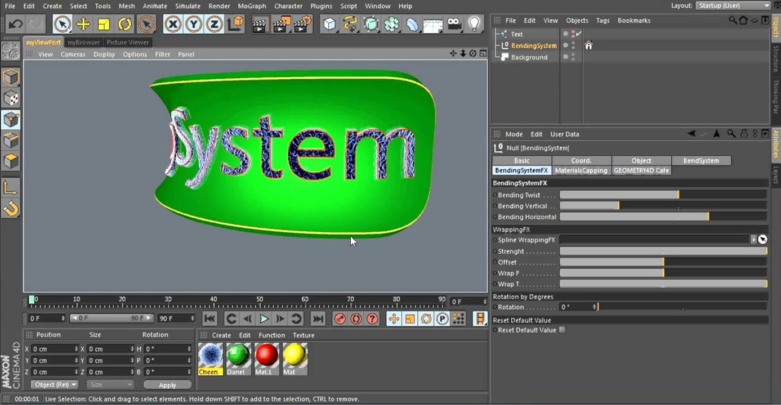Screen dimensions: 781x405
Task: Click the BendingSystem home tag icon
Action: pyautogui.click(x=588, y=46)
